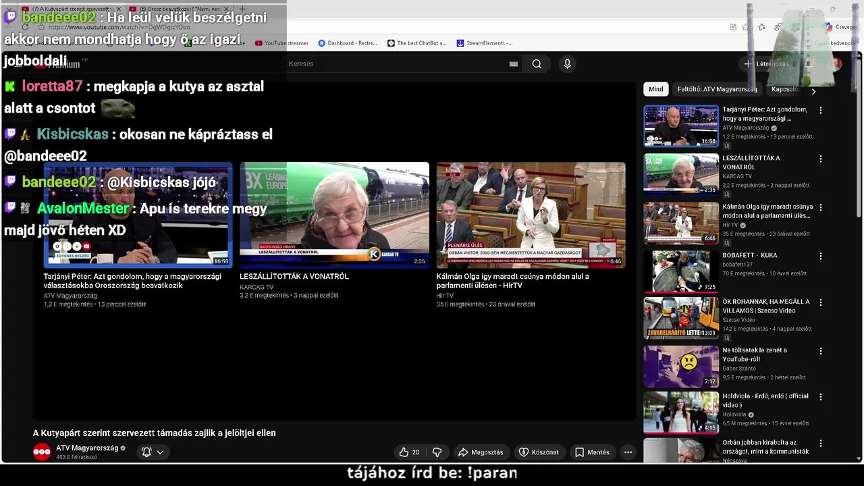Expand the subscription notification bell dropdown
The image size is (864, 486).
[x=153, y=452]
